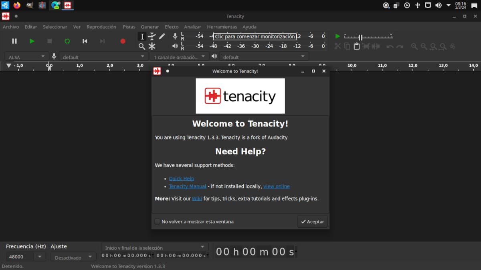This screenshot has height=270, width=481.
Task: Open the ALSA audio host dropdown
Action: [26, 57]
